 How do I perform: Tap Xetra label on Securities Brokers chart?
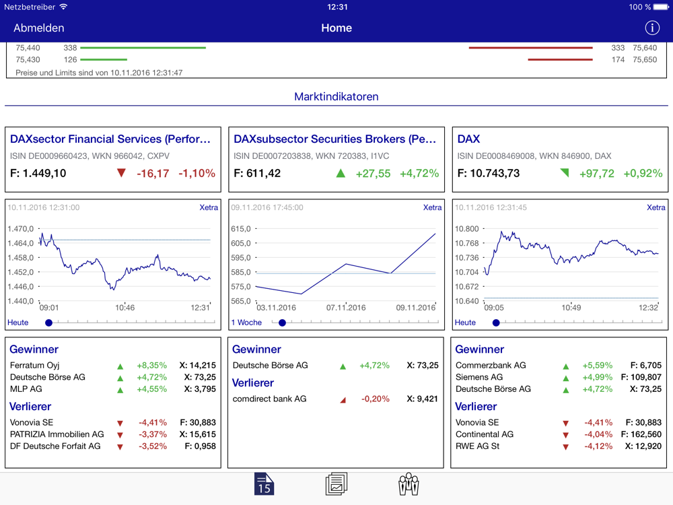point(432,207)
